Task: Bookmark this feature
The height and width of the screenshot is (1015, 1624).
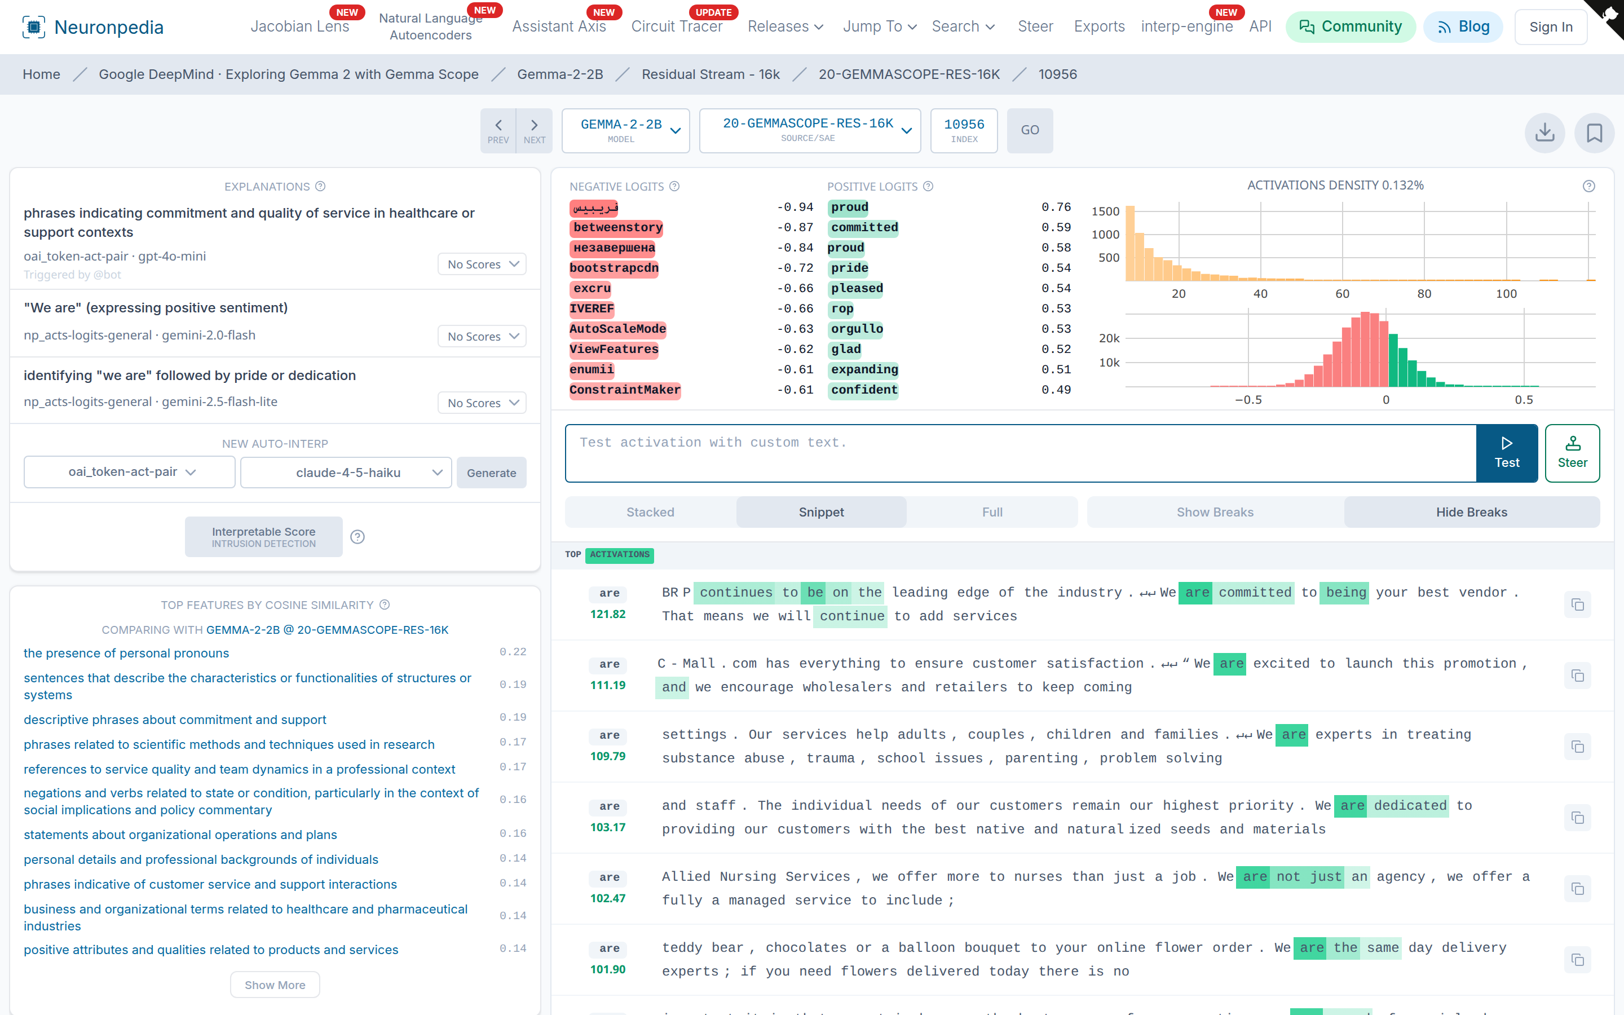Action: point(1595,133)
